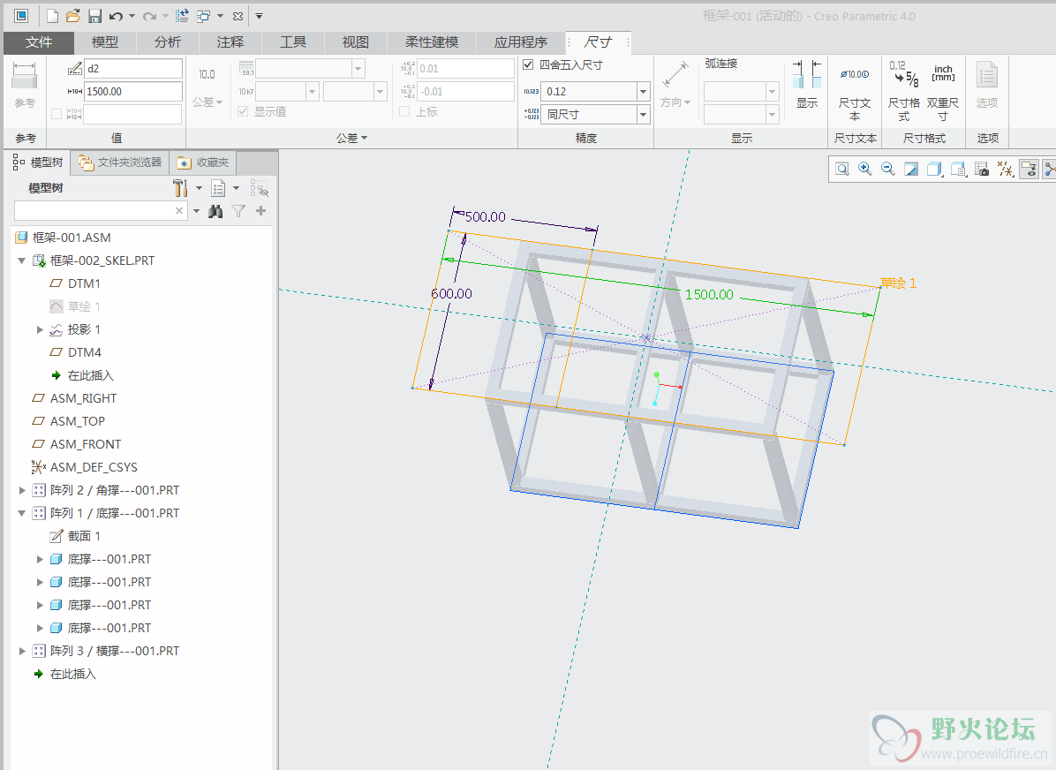Open the tolerance precision dropdown below 0.12

point(643,115)
